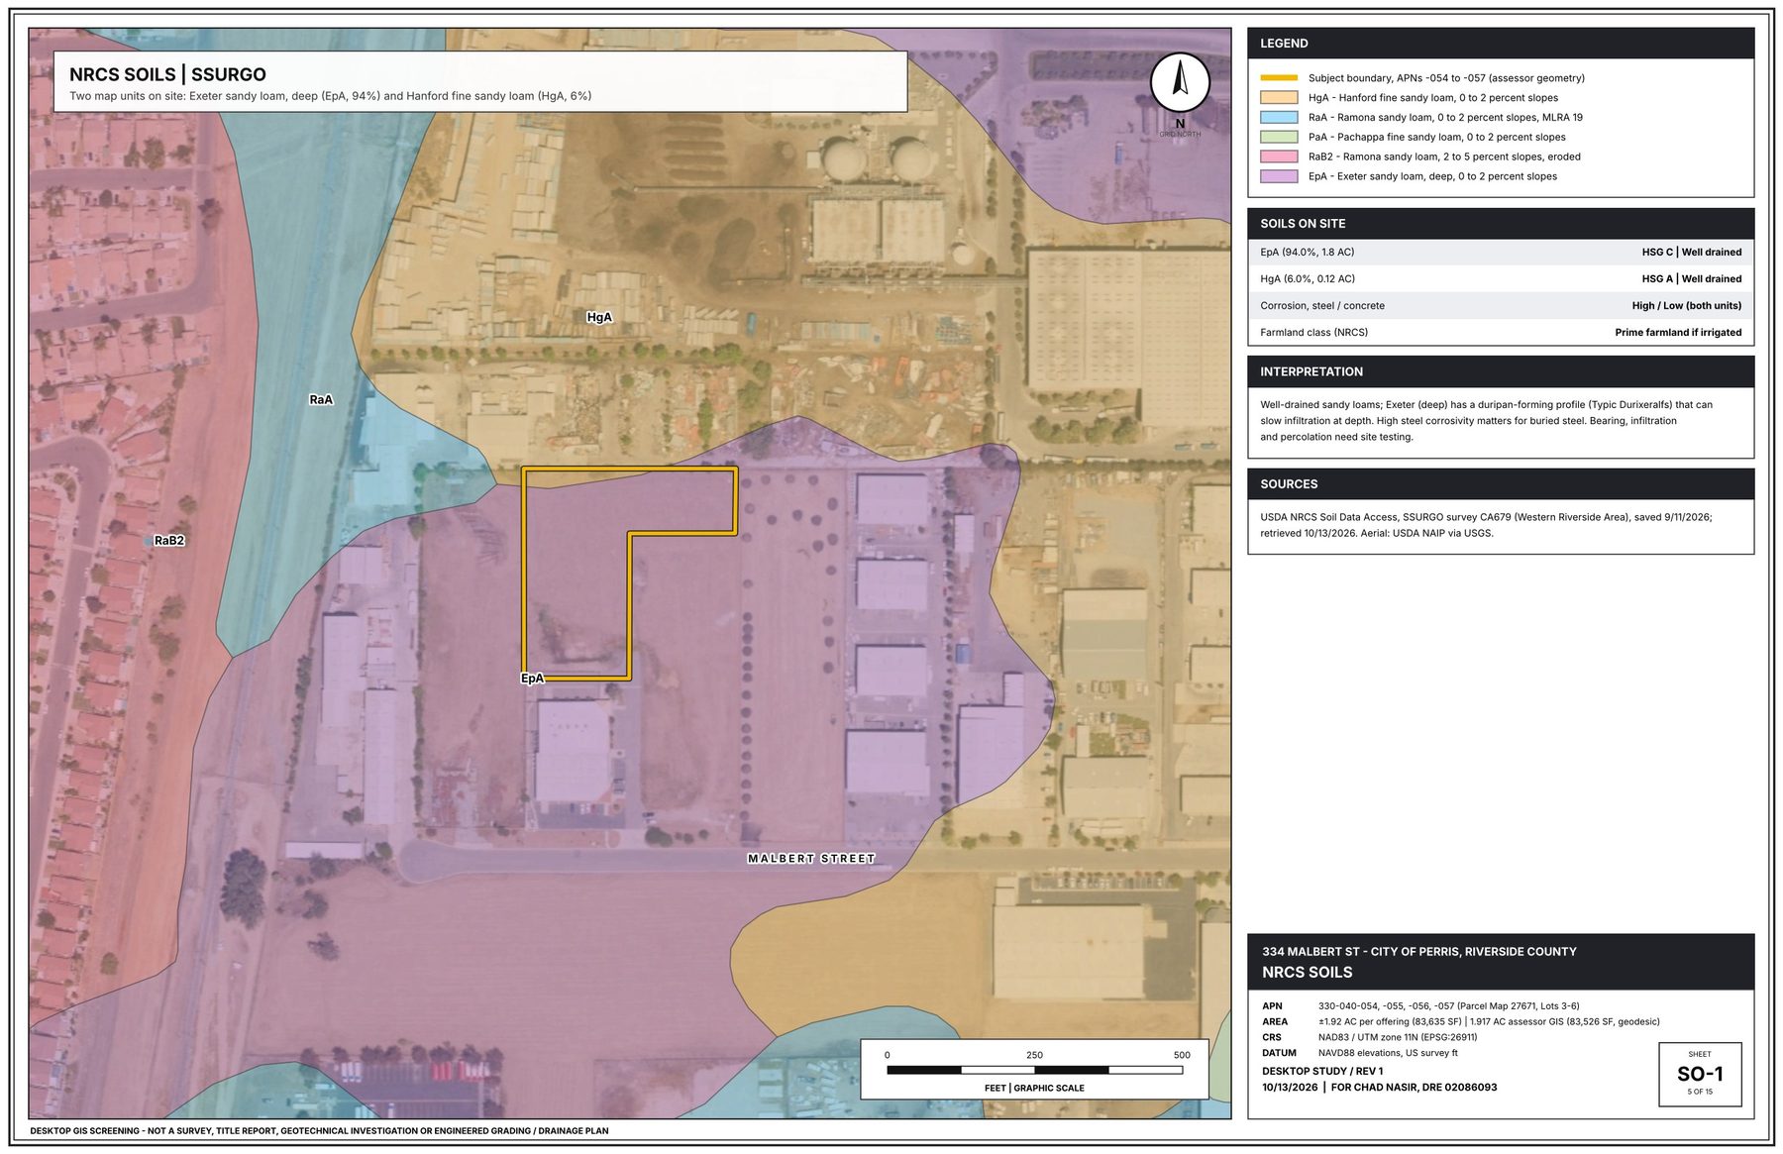Click the 'HSG A | Well drained' value

(x=1691, y=279)
